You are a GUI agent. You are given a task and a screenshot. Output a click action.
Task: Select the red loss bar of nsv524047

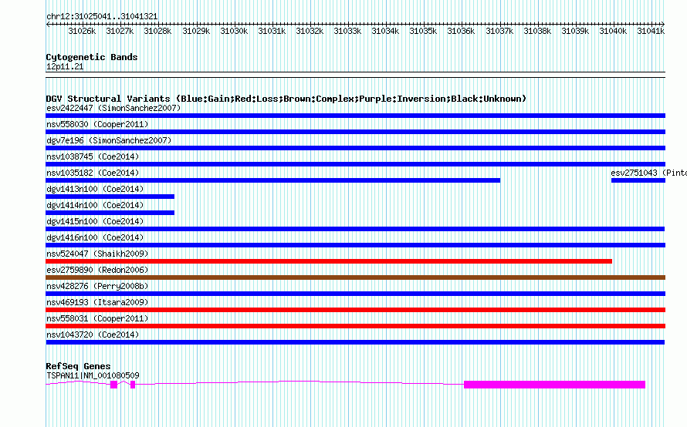[329, 261]
